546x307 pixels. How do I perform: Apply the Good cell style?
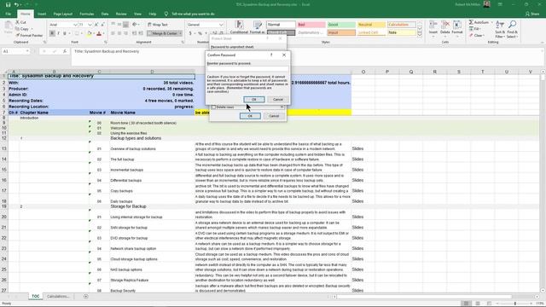click(x=341, y=25)
